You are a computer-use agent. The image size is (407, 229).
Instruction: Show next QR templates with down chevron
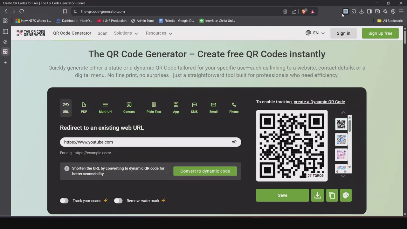343,176
